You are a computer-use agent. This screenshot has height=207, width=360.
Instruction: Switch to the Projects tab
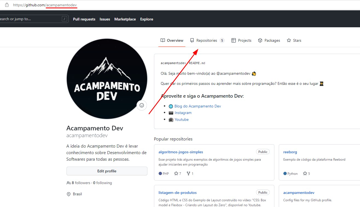point(241,40)
